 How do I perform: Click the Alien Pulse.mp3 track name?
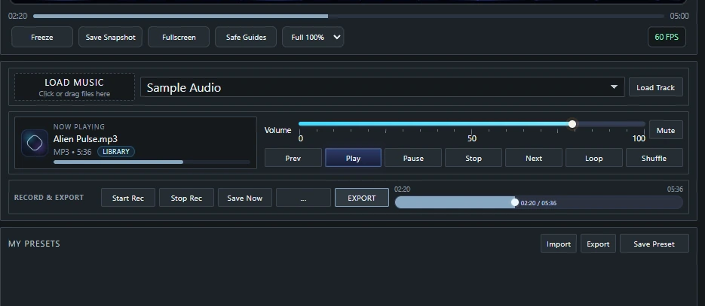pos(85,139)
